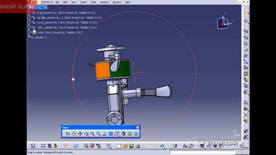Click the Formula f(x) icon
This screenshot has height=155, width=276.
click(x=185, y=146)
